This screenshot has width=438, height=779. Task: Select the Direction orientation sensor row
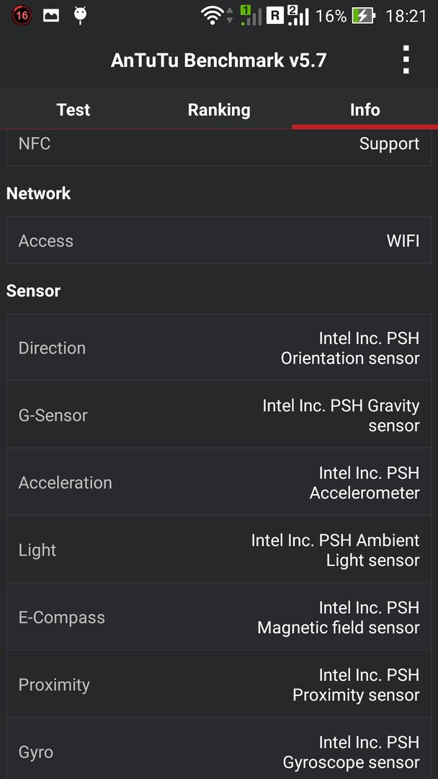point(219,348)
